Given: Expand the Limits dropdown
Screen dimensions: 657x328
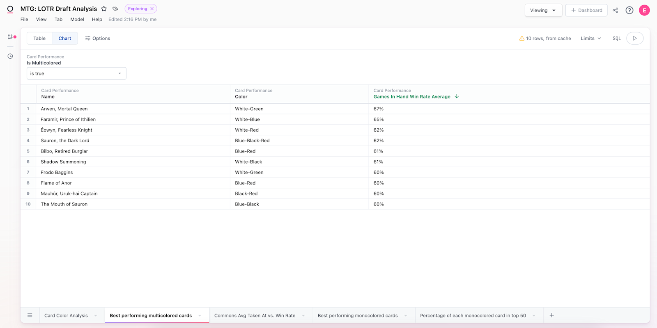Looking at the screenshot, I should pos(590,39).
